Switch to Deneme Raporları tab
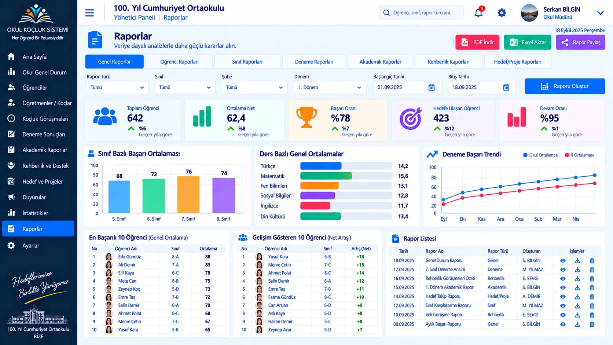 pyautogui.click(x=314, y=62)
